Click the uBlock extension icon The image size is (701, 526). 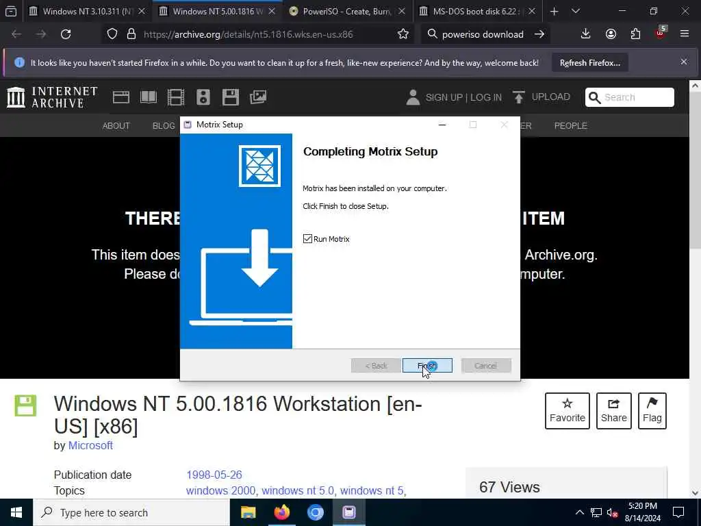click(x=660, y=34)
